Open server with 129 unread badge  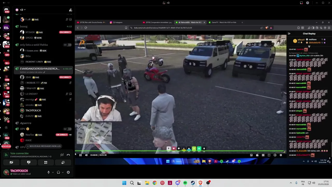[x=6, y=53]
